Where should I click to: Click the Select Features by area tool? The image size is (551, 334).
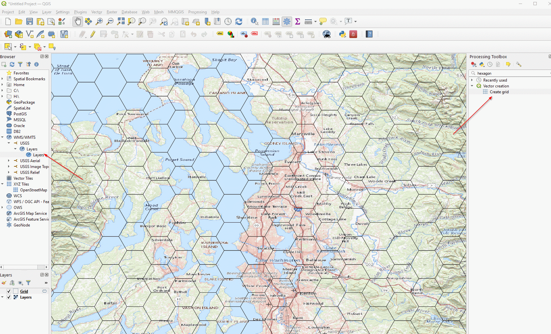tap(8, 47)
